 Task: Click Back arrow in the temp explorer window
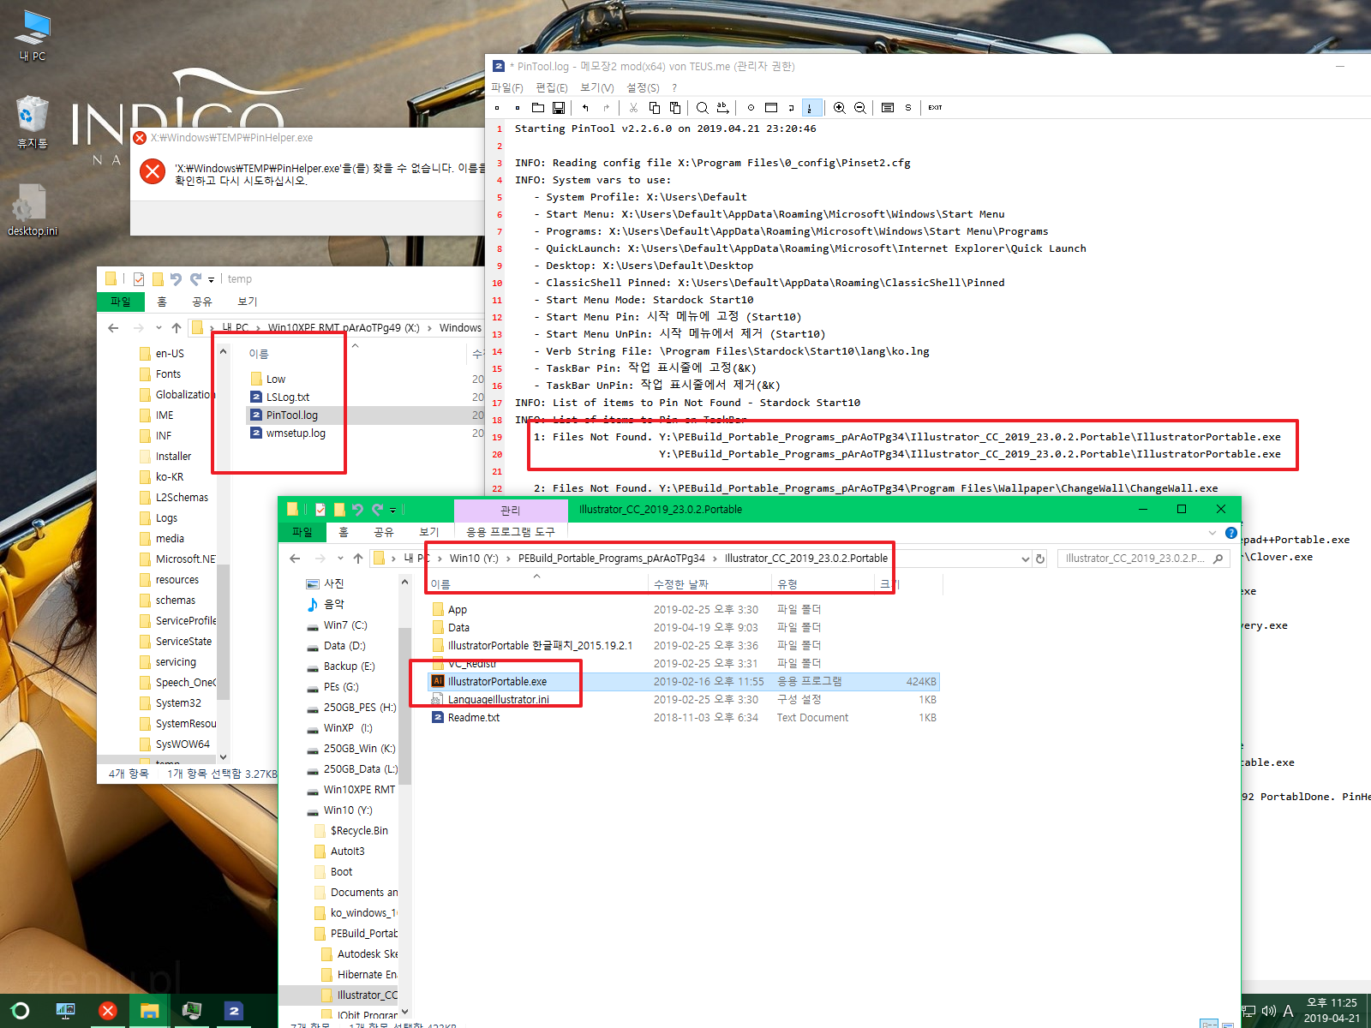pos(113,328)
